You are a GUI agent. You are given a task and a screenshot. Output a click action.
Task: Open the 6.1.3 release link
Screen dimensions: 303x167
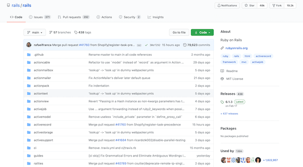(229, 102)
